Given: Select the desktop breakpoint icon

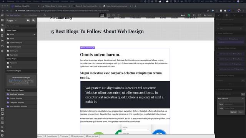Looking at the screenshot, I should (x=102, y=15).
